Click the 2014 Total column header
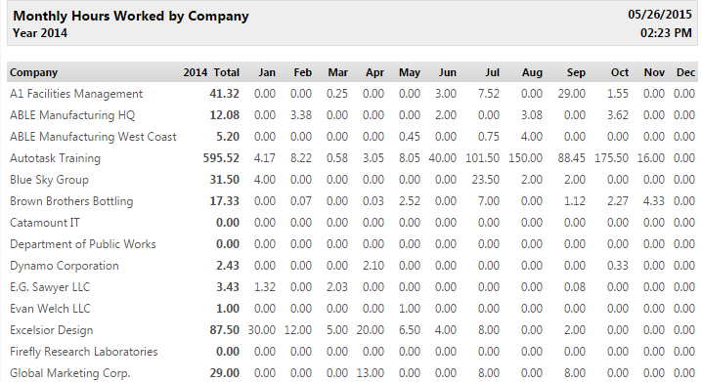Image resolution: width=702 pixels, height=382 pixels. click(x=211, y=72)
